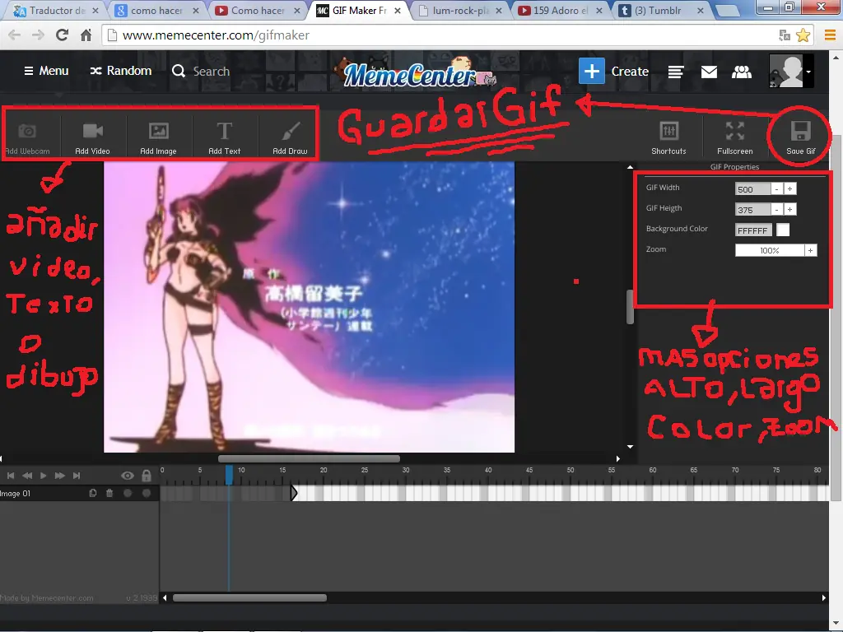This screenshot has height=632, width=843.
Task: Click the Add Webcam tool
Action: [27, 138]
